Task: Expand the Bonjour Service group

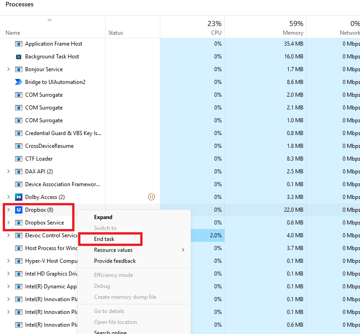Action: pyautogui.click(x=9, y=69)
